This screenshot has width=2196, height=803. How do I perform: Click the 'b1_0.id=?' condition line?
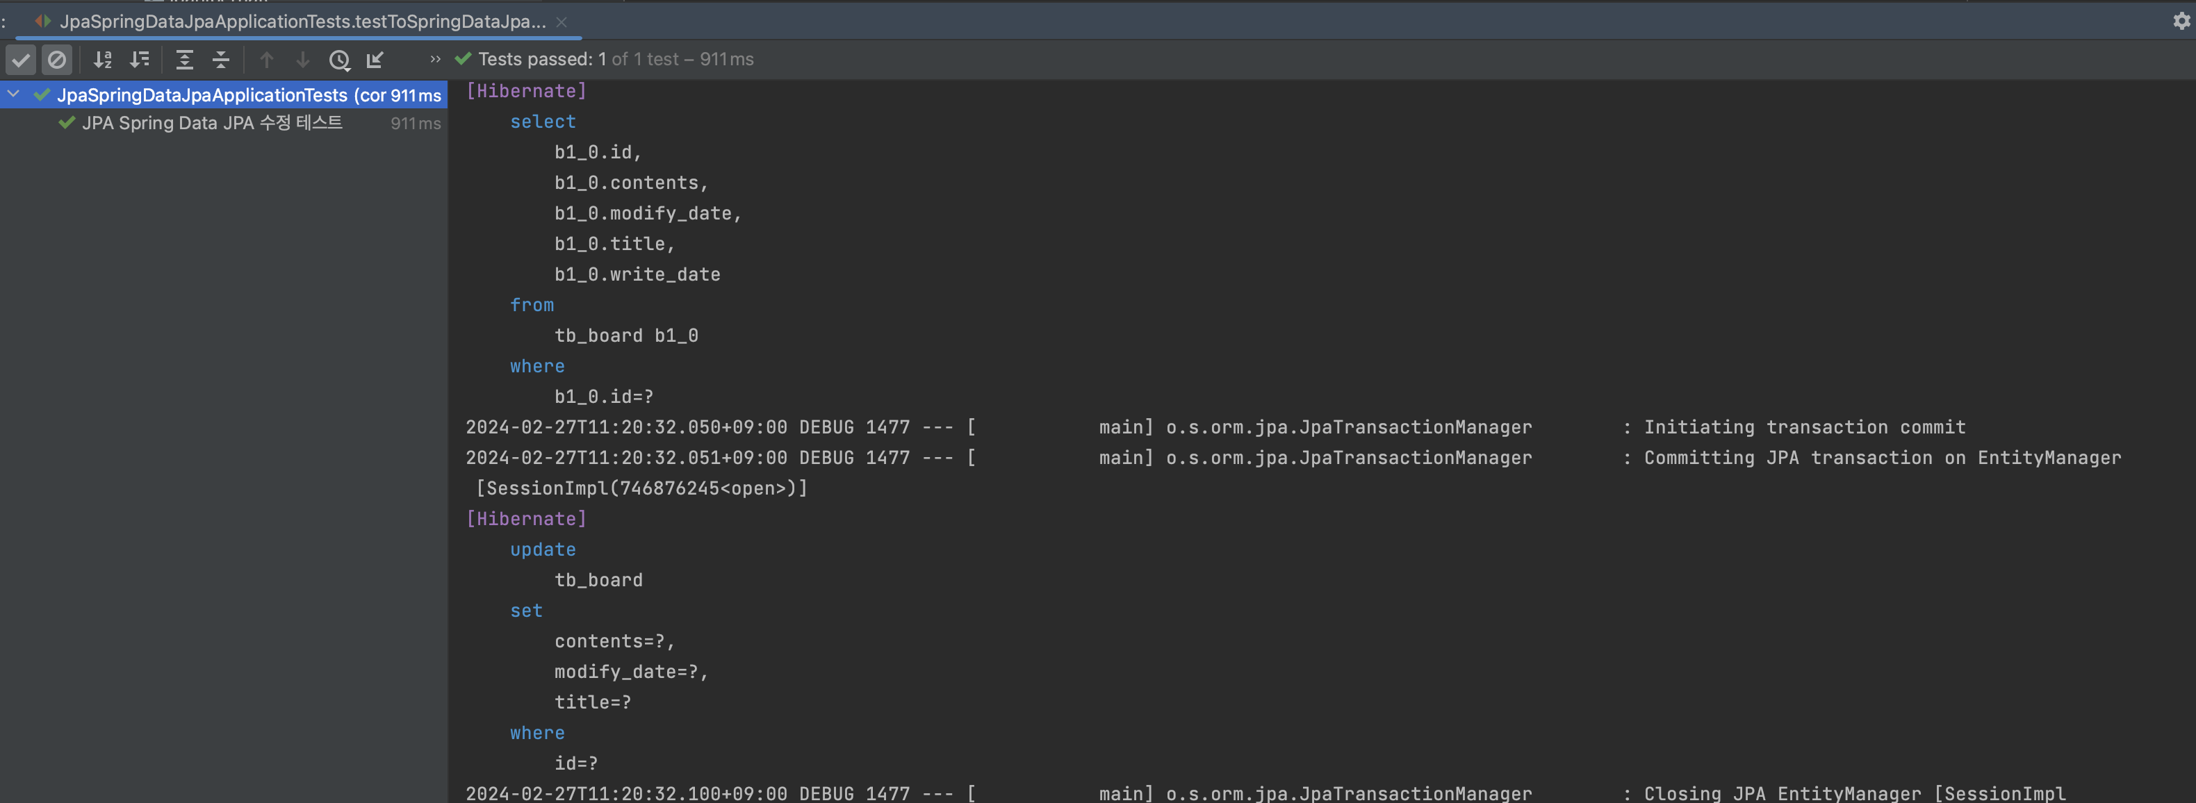604,397
